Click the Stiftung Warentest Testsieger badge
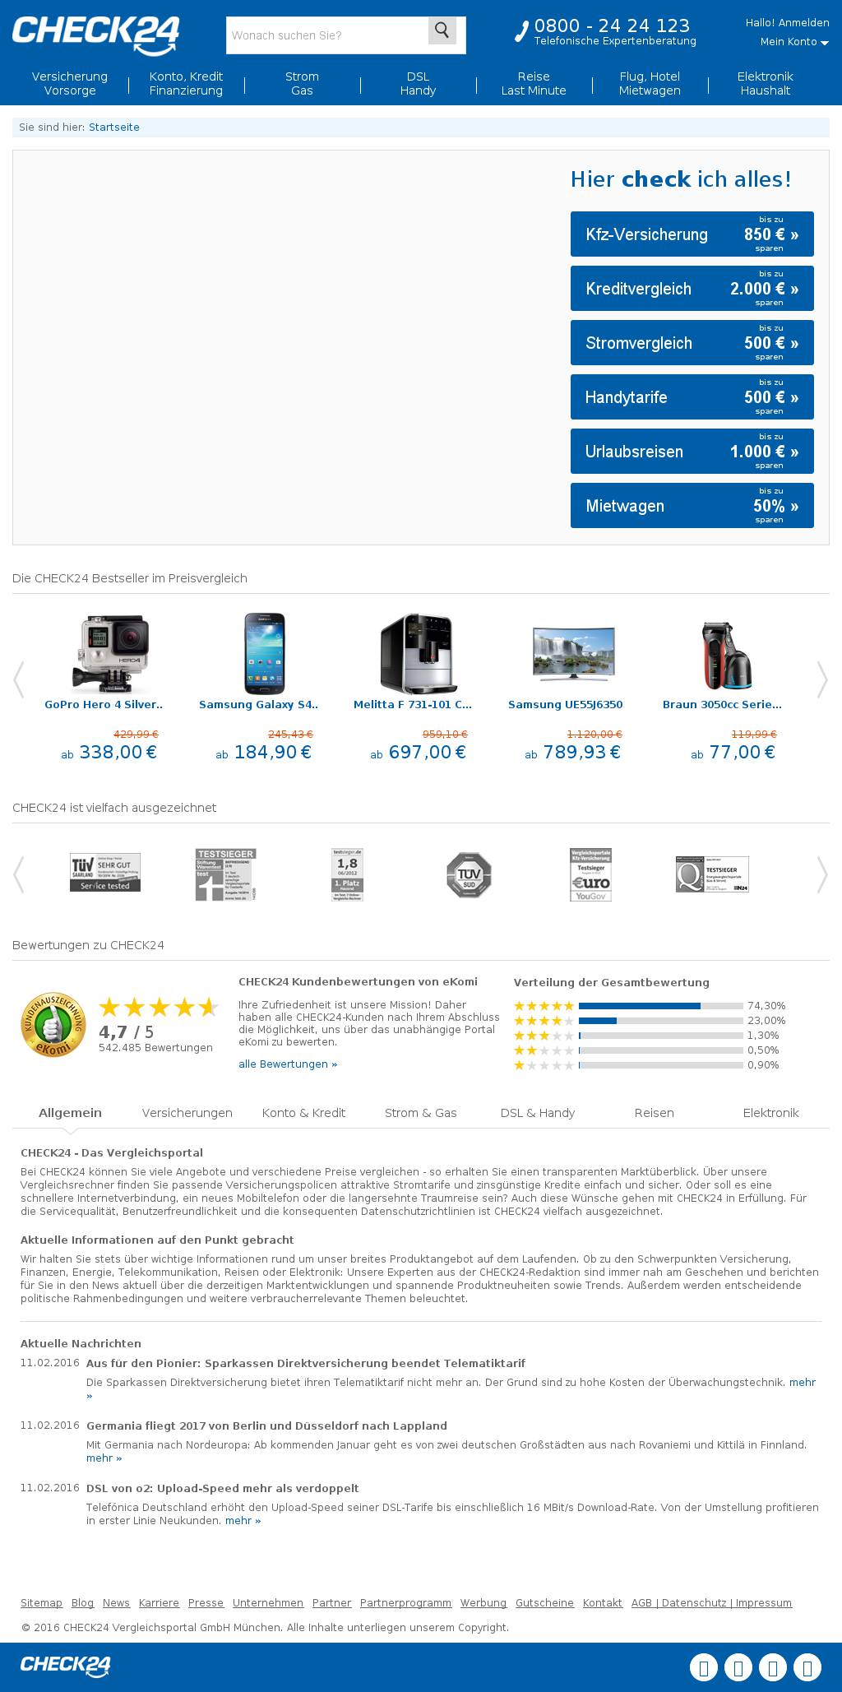Screen dimensions: 842x1692 (x=225, y=874)
